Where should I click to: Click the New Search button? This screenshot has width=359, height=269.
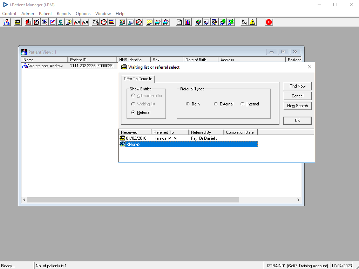pos(297,106)
